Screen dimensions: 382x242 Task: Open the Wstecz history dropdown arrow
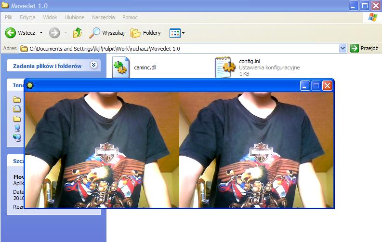(x=41, y=33)
